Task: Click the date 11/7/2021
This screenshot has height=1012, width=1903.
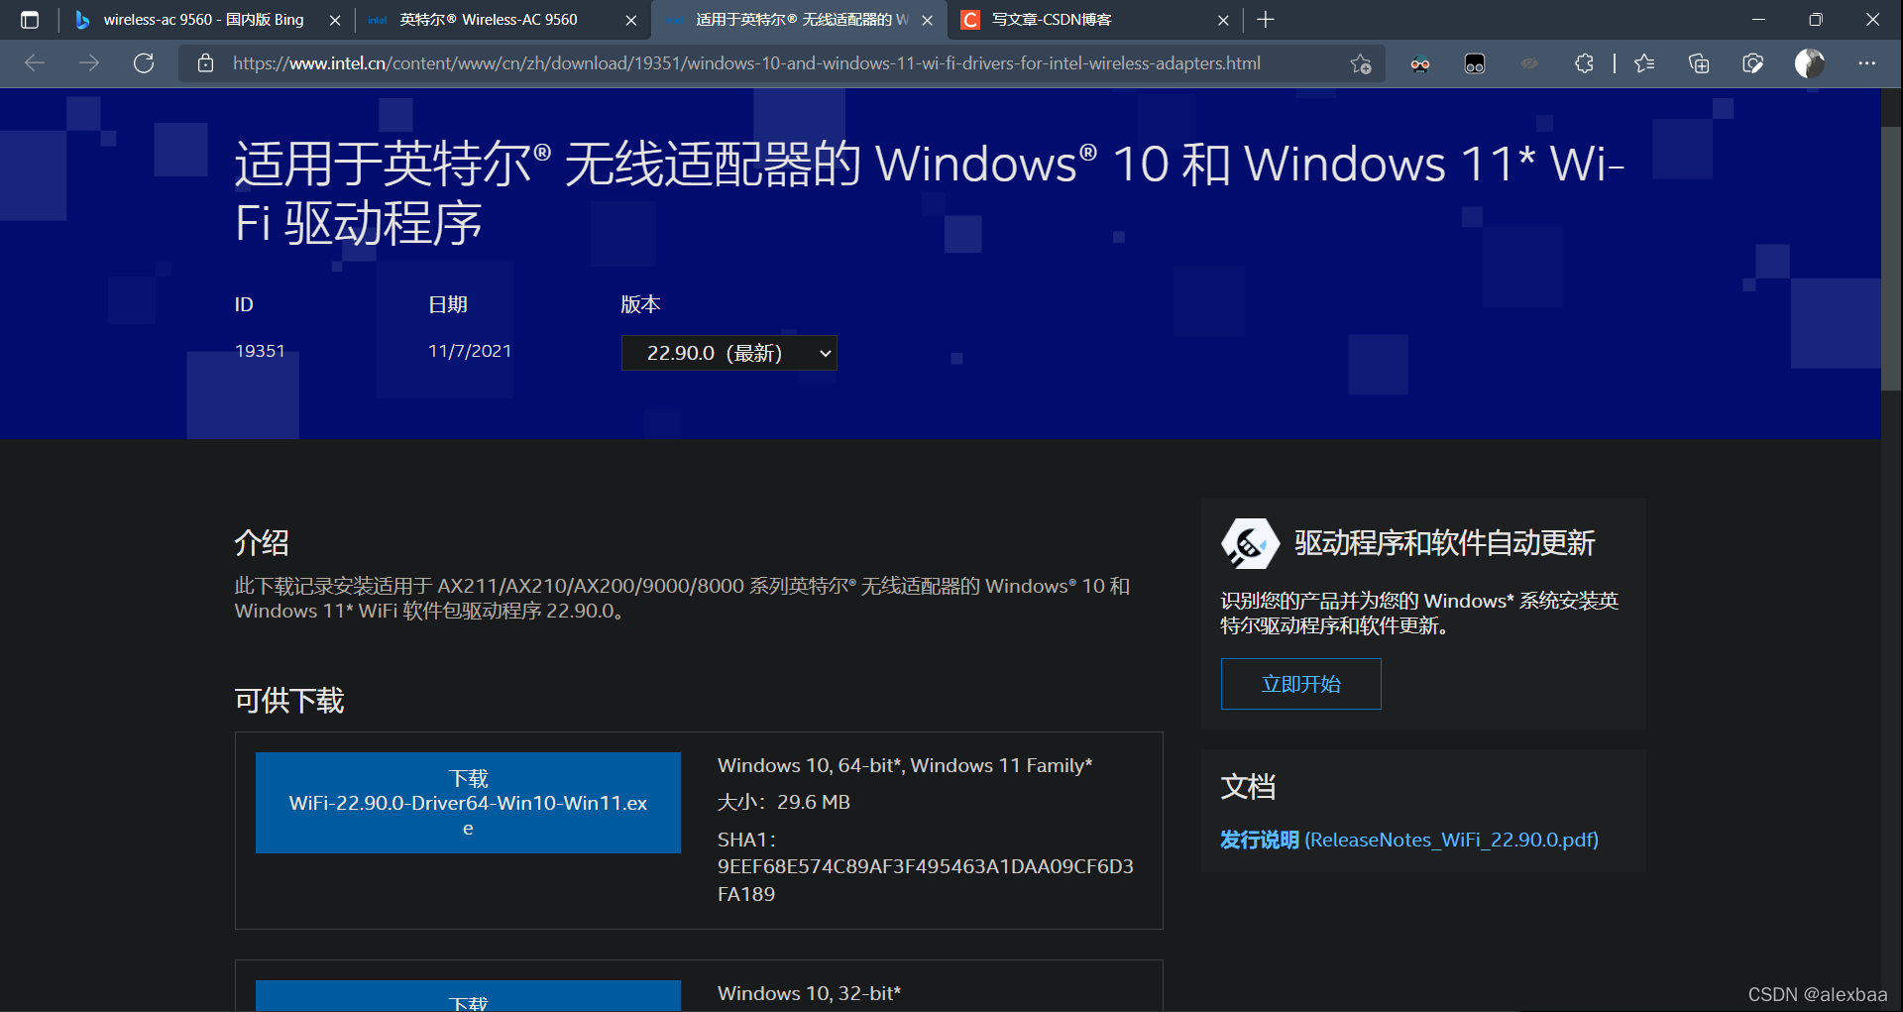Action: point(470,351)
